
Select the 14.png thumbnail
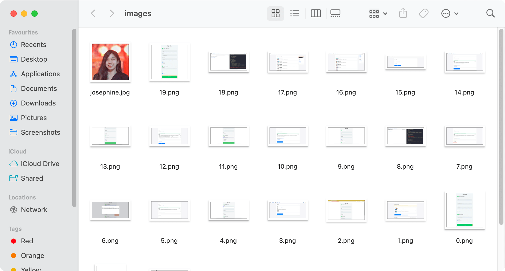coord(465,62)
